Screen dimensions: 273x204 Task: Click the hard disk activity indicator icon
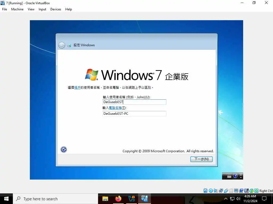point(206,191)
